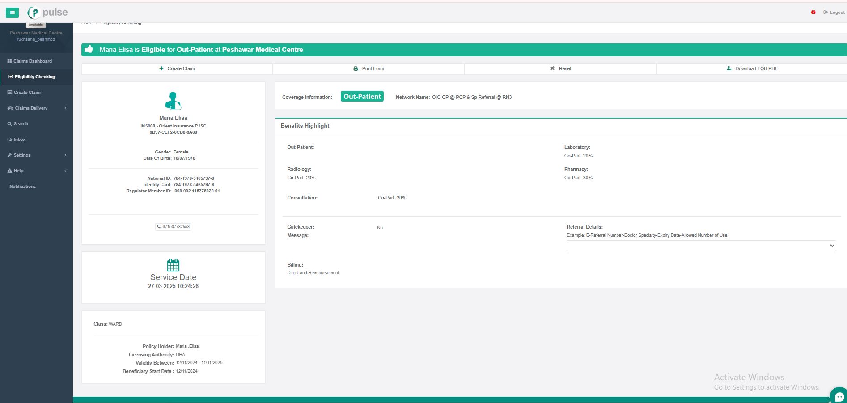This screenshot has width=847, height=403.
Task: Click the Service Date calendar icon
Action: [173, 265]
